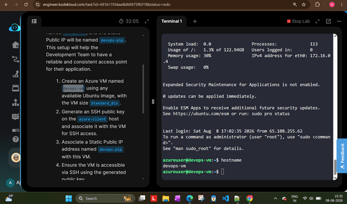This screenshot has height=204, width=347.
Task: Open the browser extensions puzzle icon
Action: pyautogui.click(x=317, y=5)
